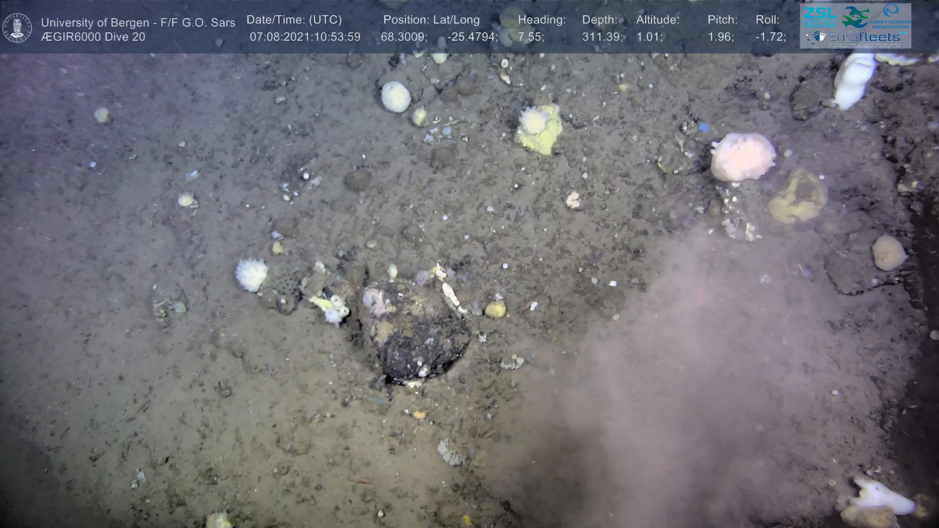Click the timestamp 07:08:2021:10:53:59

point(305,37)
